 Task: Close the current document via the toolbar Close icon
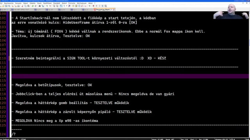click(x=12, y=6)
